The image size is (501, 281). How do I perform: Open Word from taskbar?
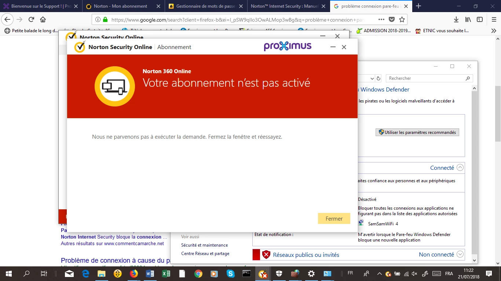pyautogui.click(x=150, y=274)
